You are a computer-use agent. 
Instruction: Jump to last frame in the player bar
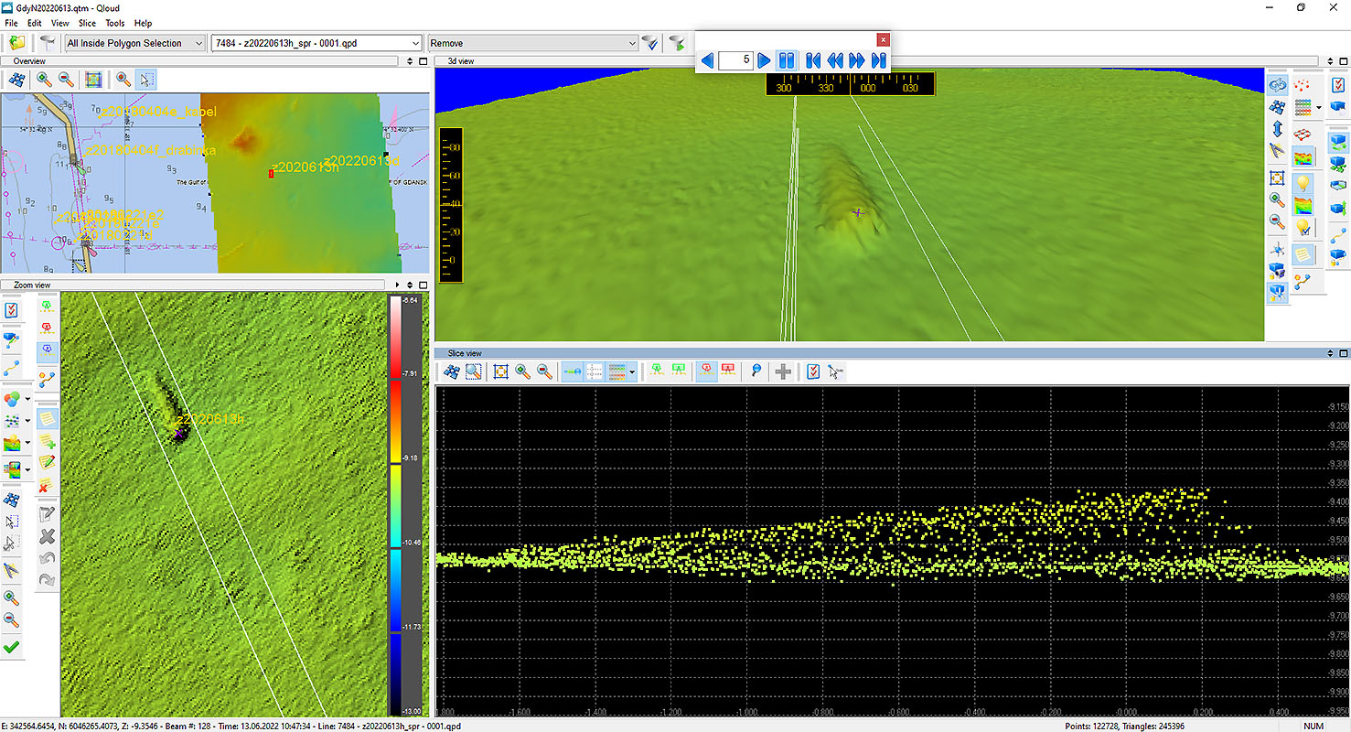coord(879,60)
